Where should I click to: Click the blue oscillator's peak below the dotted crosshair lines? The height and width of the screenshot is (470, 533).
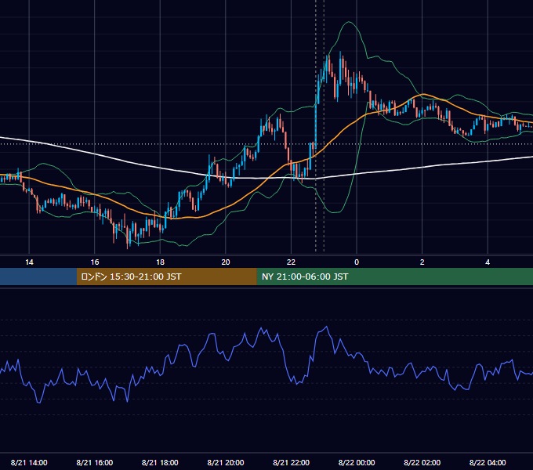327,327
